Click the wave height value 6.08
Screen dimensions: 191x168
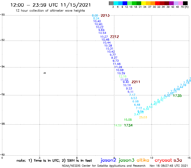pos(136,101)
